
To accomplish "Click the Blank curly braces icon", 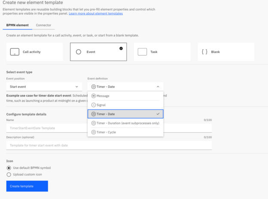I will pos(204,52).
